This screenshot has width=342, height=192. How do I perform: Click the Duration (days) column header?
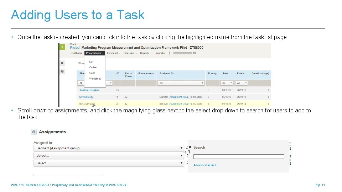[x=260, y=74]
